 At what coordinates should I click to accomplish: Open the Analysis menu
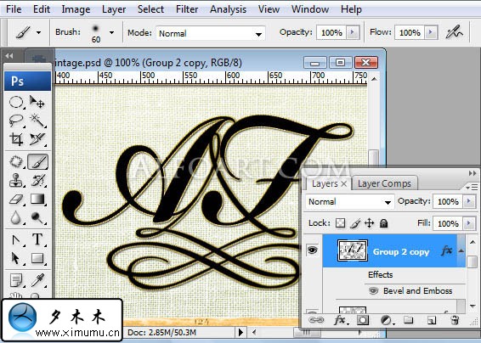pos(228,9)
